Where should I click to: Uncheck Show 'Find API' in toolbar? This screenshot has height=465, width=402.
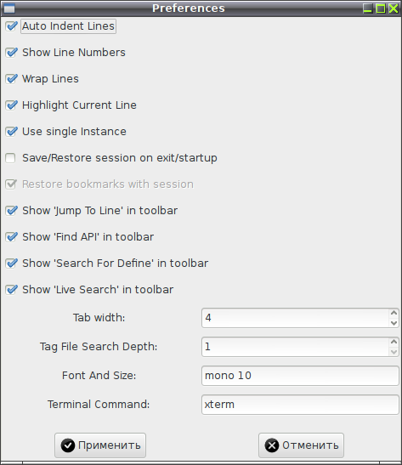coord(11,237)
